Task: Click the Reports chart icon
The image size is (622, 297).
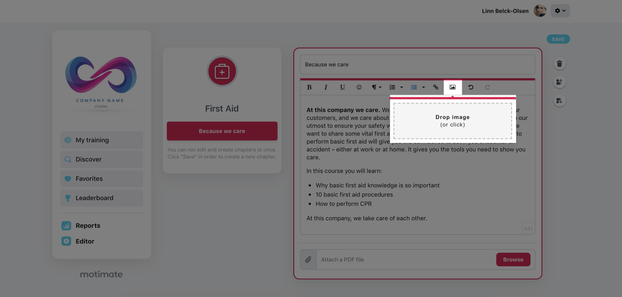Action: point(66,226)
